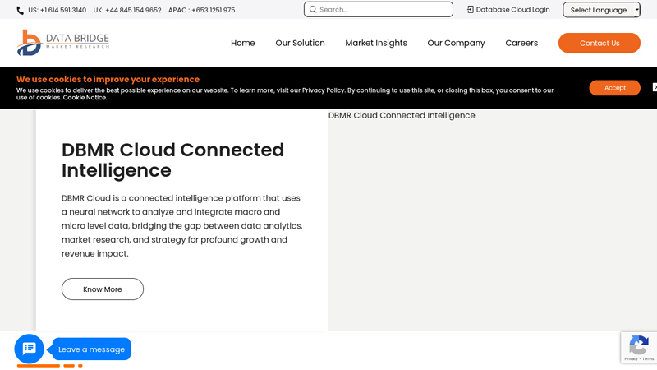
Task: Click the Contact Us button
Action: [600, 43]
